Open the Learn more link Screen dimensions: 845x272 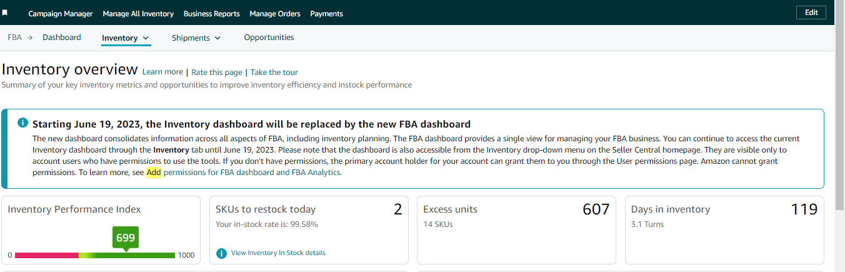point(162,73)
